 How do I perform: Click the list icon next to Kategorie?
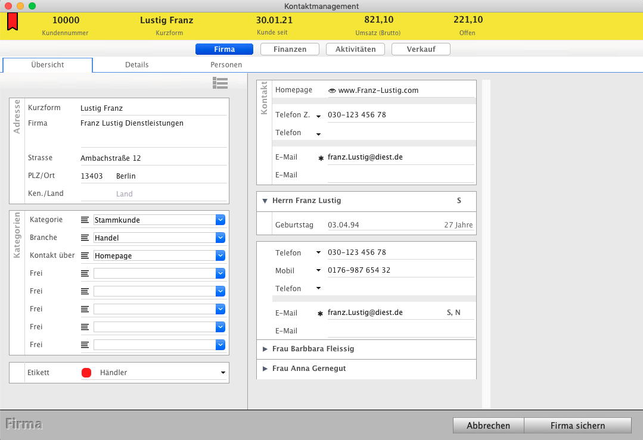coord(85,220)
